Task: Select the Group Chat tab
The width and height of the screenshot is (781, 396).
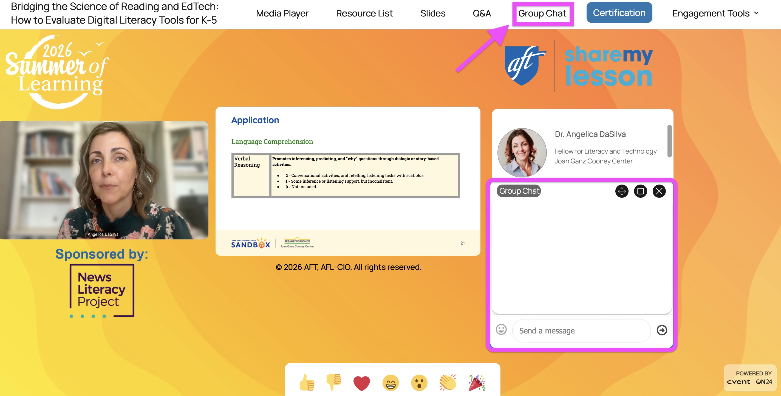Action: click(x=542, y=13)
